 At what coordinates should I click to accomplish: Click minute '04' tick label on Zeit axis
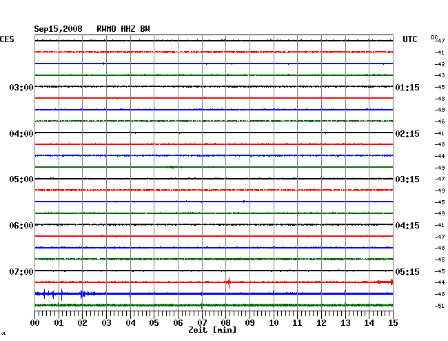pos(130,323)
